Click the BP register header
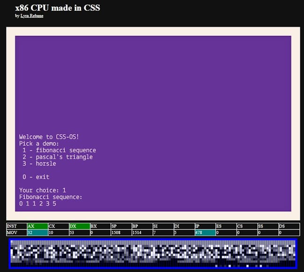This screenshot has width=304, height=272. pyautogui.click(x=142, y=226)
